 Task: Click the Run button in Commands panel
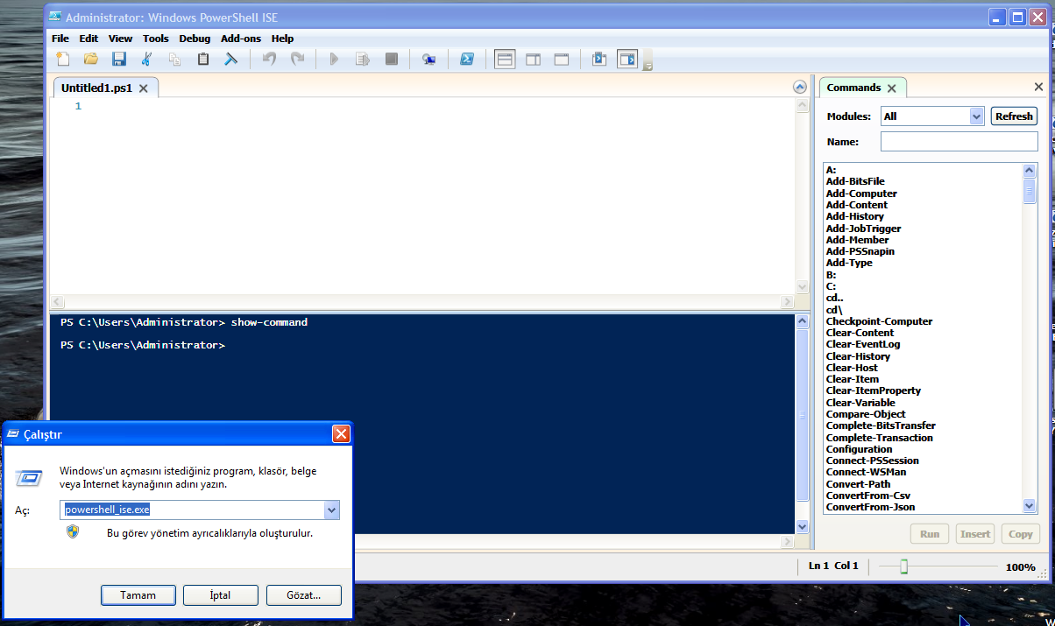[930, 533]
